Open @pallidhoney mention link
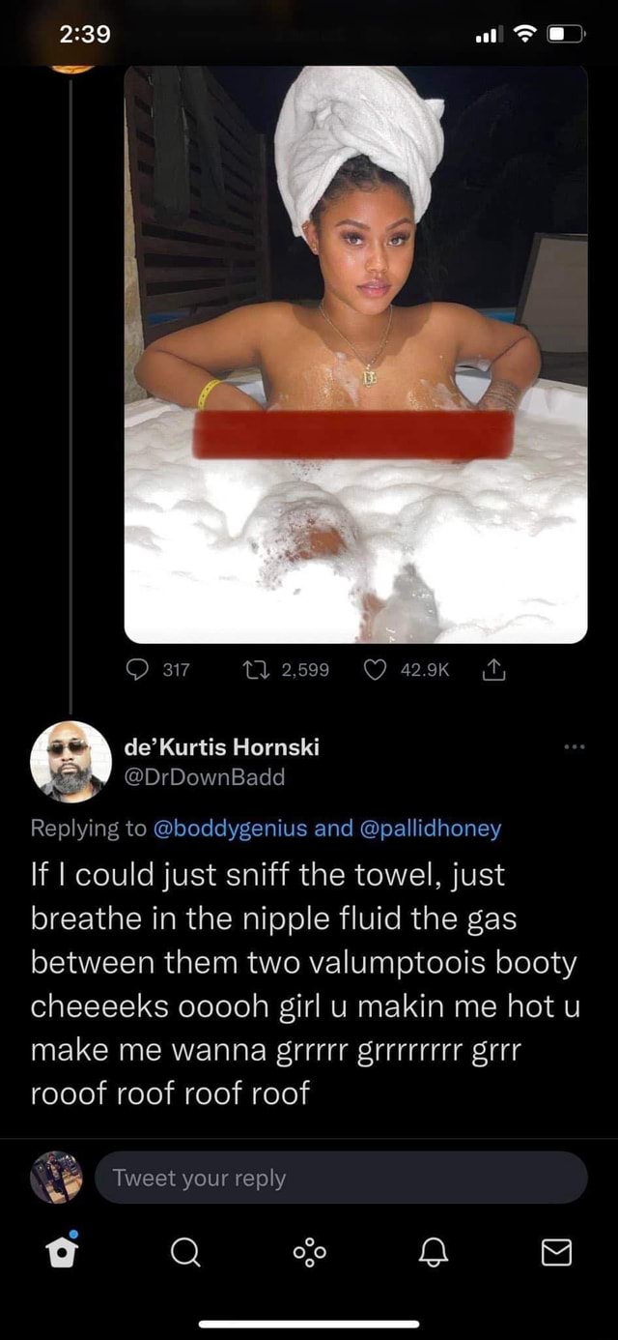 pos(431,829)
